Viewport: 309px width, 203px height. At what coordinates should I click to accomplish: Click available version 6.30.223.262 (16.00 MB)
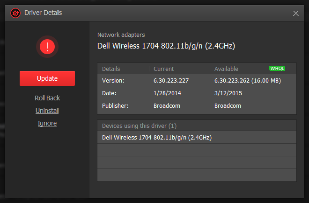[248, 81]
